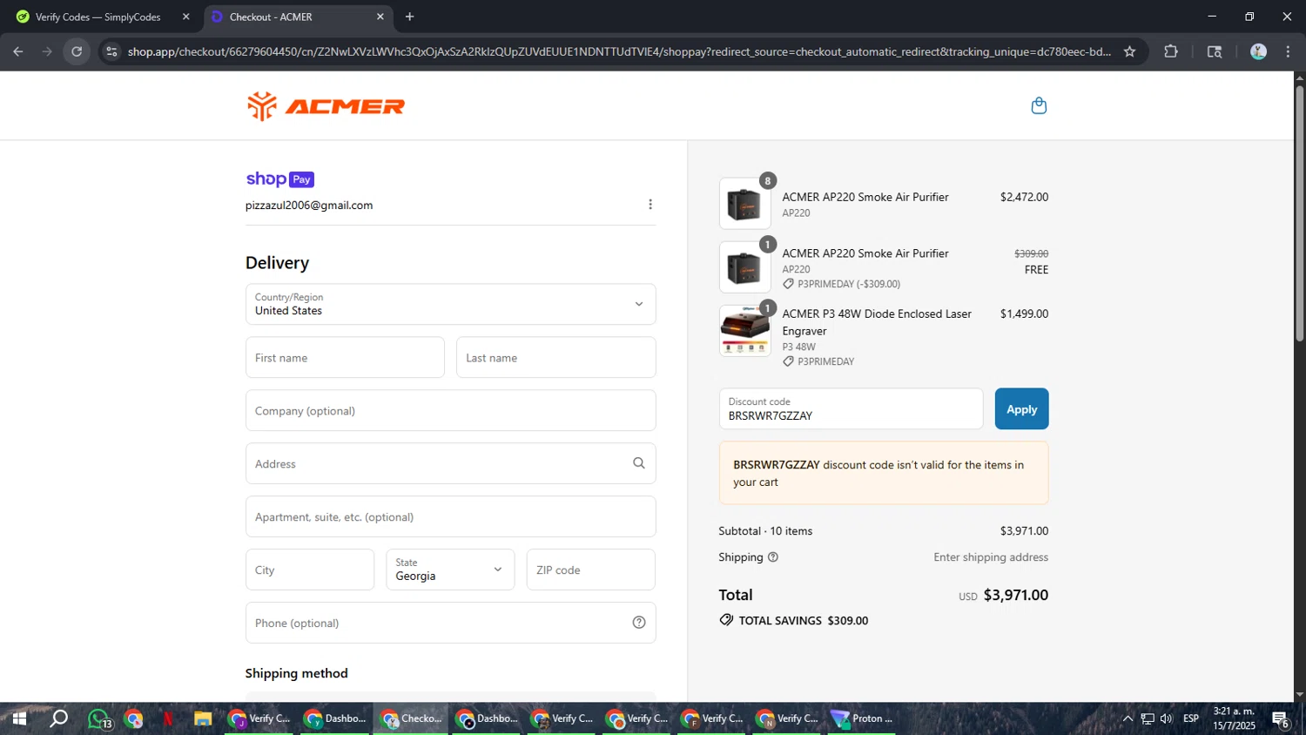
Task: Click the ACMER logo
Action: (326, 105)
